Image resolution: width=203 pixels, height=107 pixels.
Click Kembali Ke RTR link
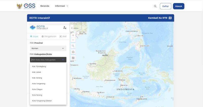point(158,18)
